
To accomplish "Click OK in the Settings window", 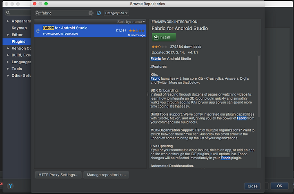I will 279,186.
